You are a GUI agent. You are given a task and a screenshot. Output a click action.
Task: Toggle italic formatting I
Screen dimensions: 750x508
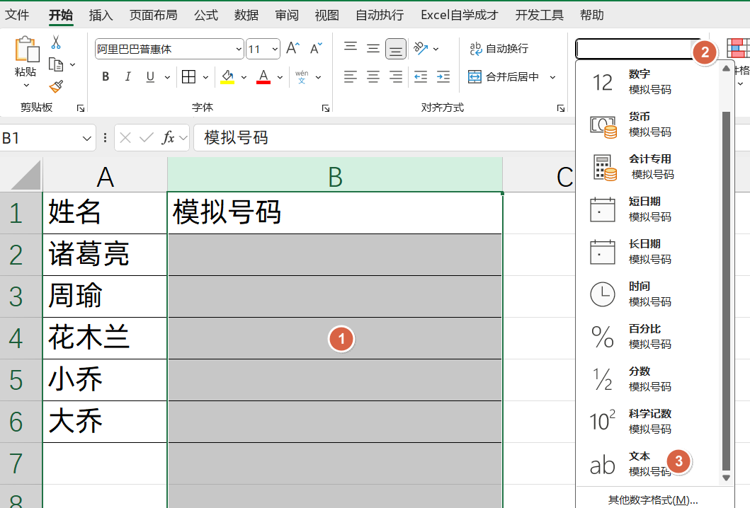pyautogui.click(x=127, y=76)
